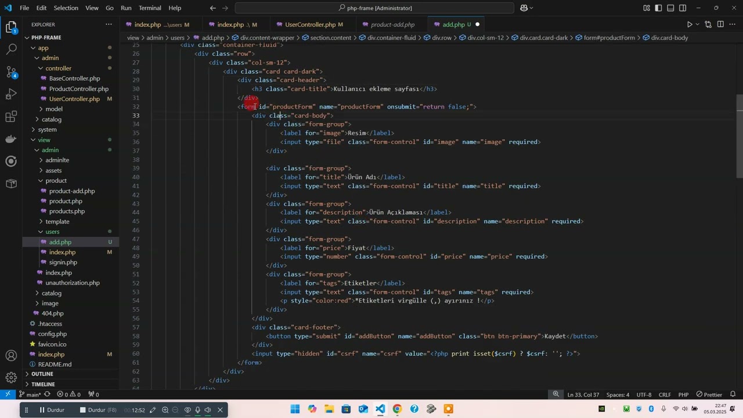Toggle Primary Side Bar visibility

coord(659,8)
